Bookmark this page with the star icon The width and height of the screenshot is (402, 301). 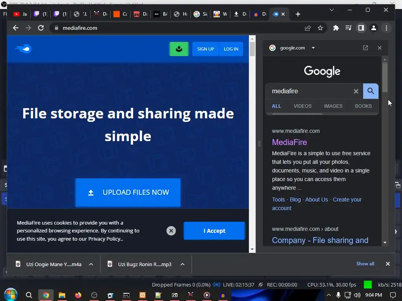click(x=320, y=28)
